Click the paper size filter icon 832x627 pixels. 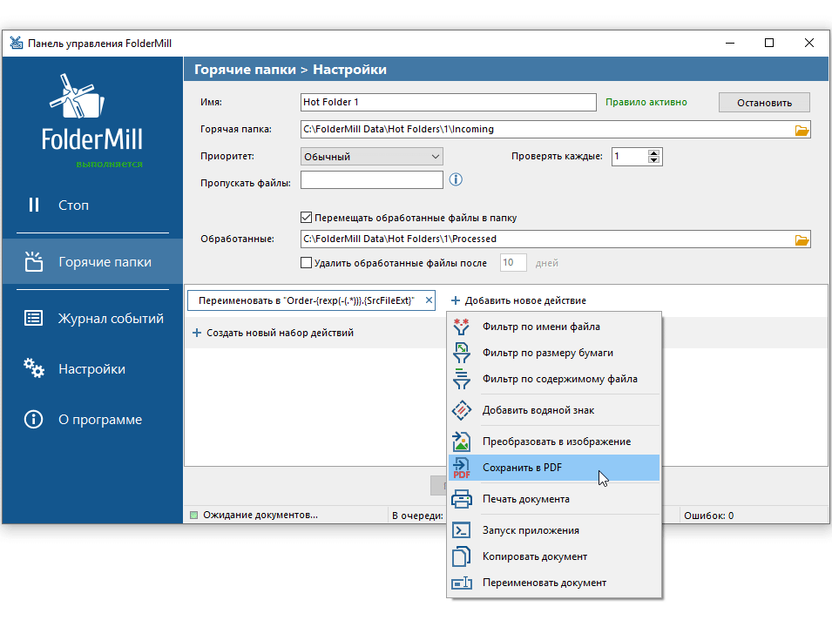coord(461,353)
